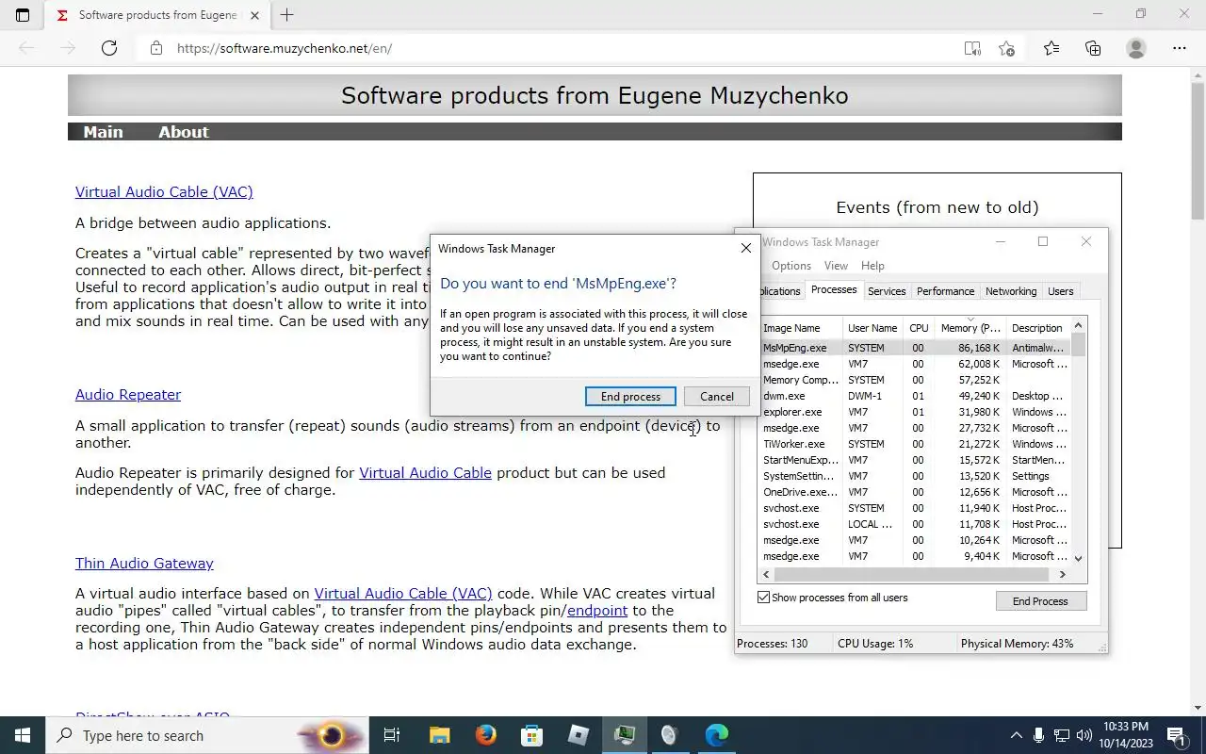Switch to the Services tab
This screenshot has height=754, width=1206.
[887, 291]
